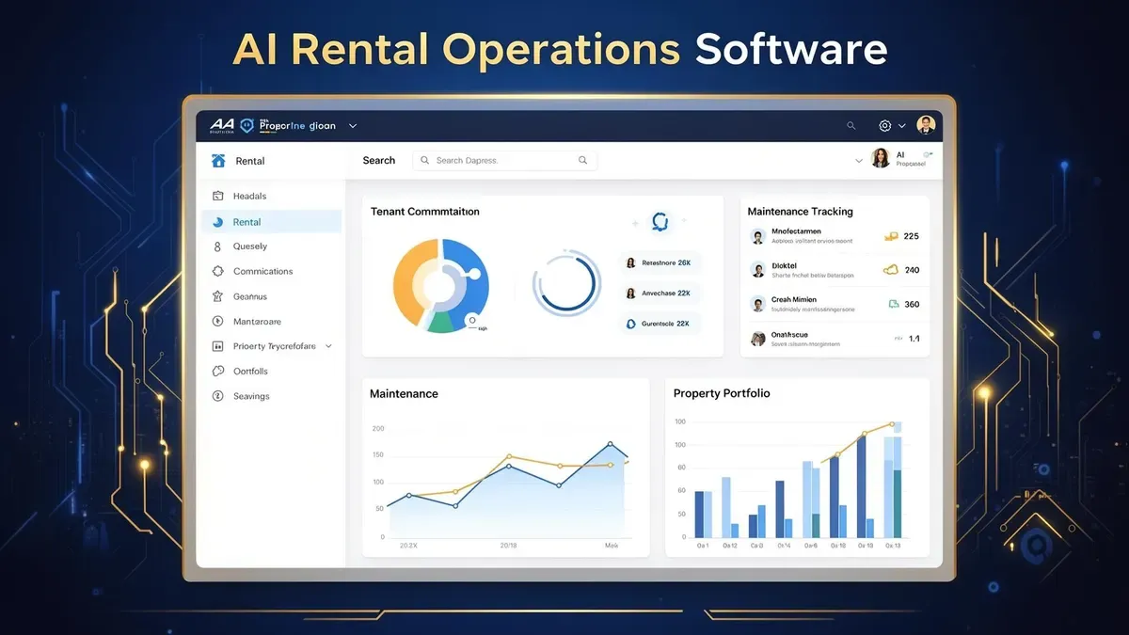Click the magnifier at the right end of the search field

(583, 160)
